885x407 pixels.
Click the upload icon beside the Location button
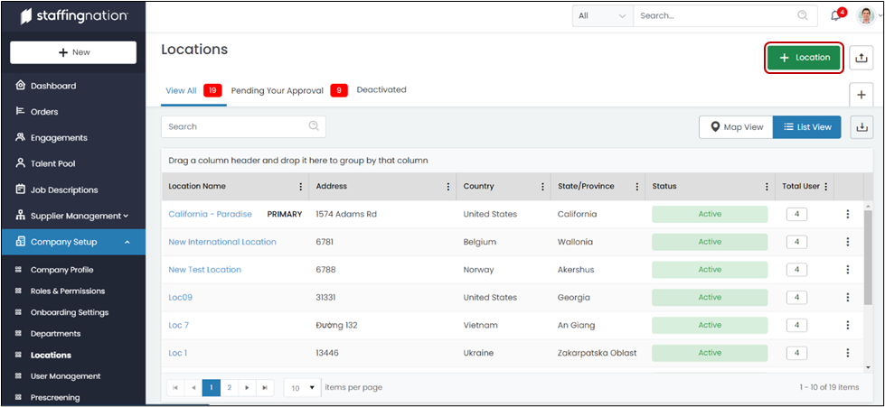(861, 58)
